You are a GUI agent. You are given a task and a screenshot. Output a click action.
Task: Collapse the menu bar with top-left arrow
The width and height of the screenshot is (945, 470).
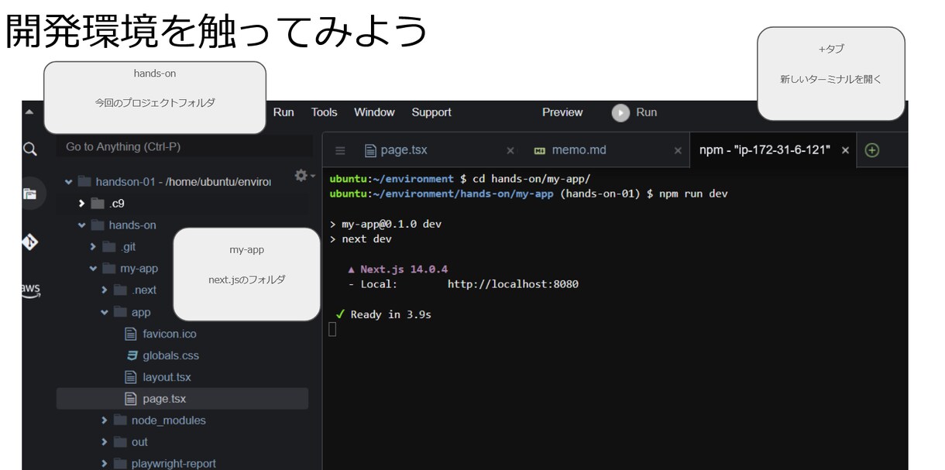29,112
